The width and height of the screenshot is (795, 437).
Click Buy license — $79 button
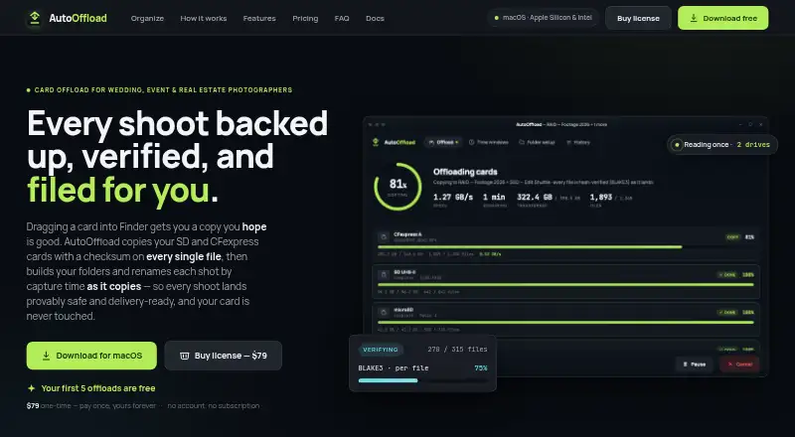coord(223,356)
